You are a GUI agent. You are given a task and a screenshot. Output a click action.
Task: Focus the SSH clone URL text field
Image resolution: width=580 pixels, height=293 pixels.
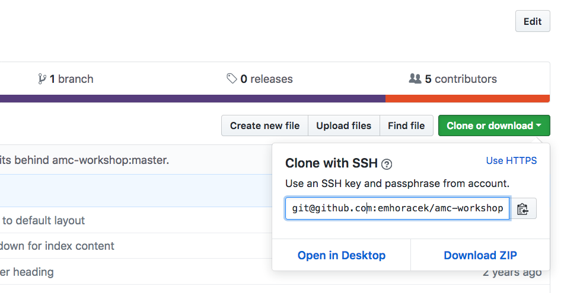(x=397, y=208)
